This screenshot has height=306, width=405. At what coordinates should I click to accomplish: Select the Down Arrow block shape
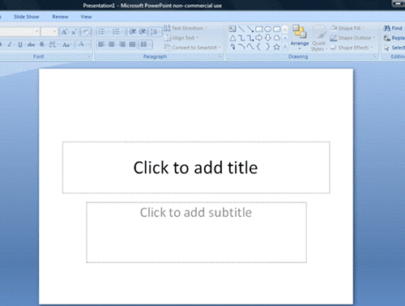(x=268, y=38)
